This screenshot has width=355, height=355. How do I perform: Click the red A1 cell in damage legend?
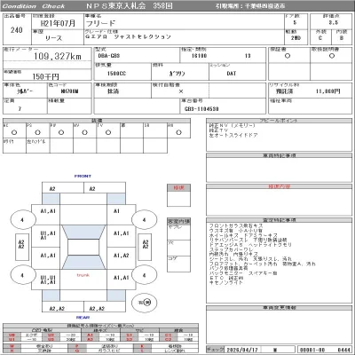coord(90,335)
